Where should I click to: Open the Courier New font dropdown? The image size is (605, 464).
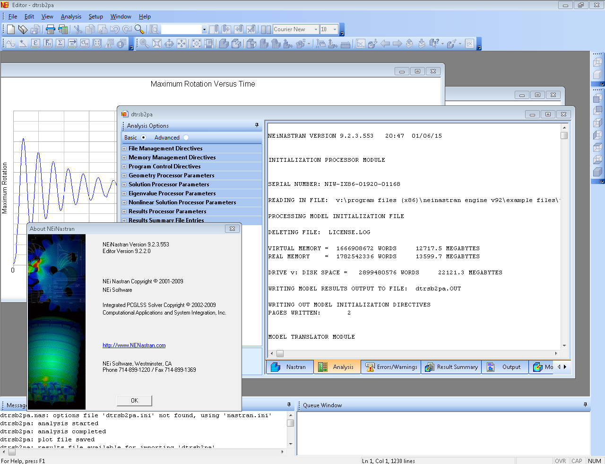[316, 29]
